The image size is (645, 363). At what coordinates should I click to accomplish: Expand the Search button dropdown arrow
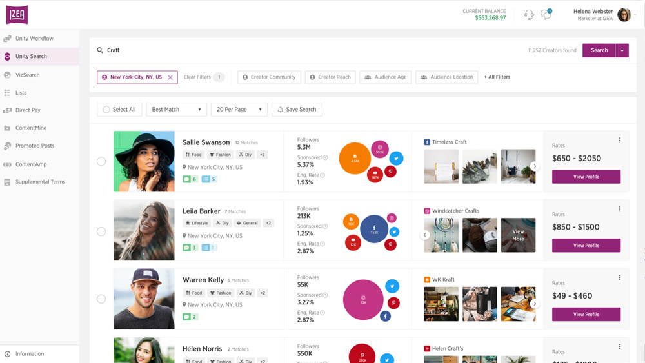point(622,50)
